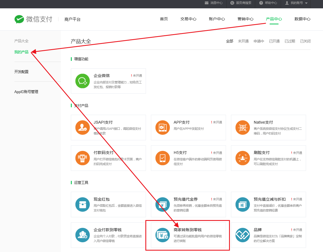Filter products by 全部

pyautogui.click(x=230, y=41)
